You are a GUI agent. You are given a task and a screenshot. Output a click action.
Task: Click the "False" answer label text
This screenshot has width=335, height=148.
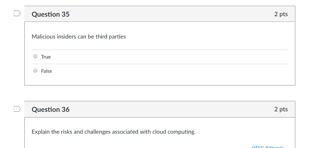[46, 71]
